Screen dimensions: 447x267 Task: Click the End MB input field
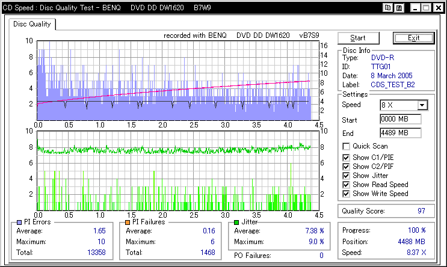point(400,133)
